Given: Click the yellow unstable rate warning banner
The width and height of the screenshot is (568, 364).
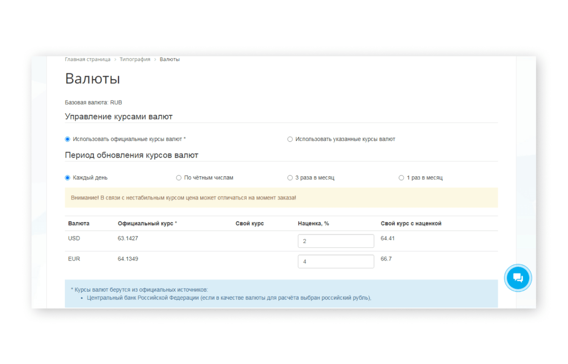Looking at the screenshot, I should (281, 198).
